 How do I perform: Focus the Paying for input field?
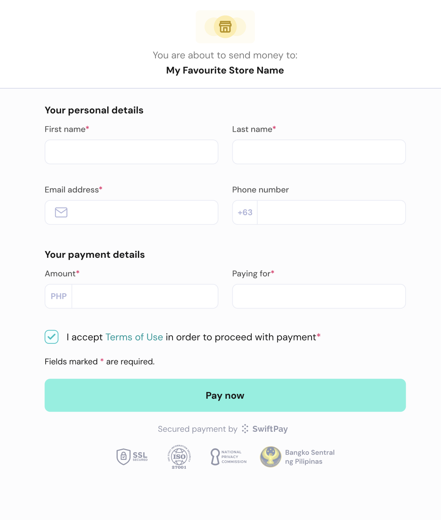tap(319, 296)
